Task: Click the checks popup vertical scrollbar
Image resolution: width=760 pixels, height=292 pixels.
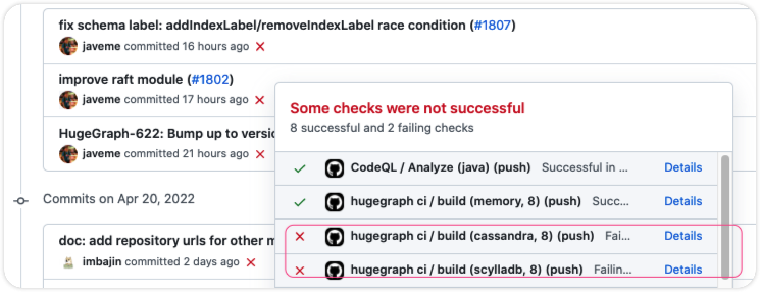Action: [725, 214]
